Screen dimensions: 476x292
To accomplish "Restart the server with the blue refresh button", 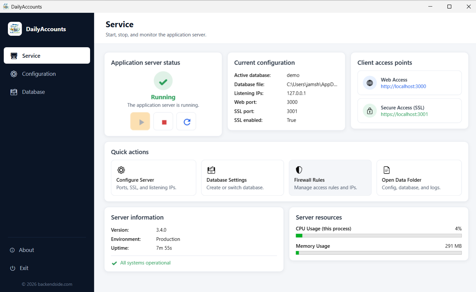I will [186, 121].
